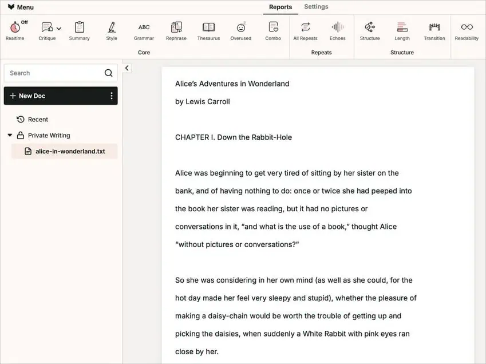The height and width of the screenshot is (364, 486).
Task: View the Readability report
Action: click(466, 30)
